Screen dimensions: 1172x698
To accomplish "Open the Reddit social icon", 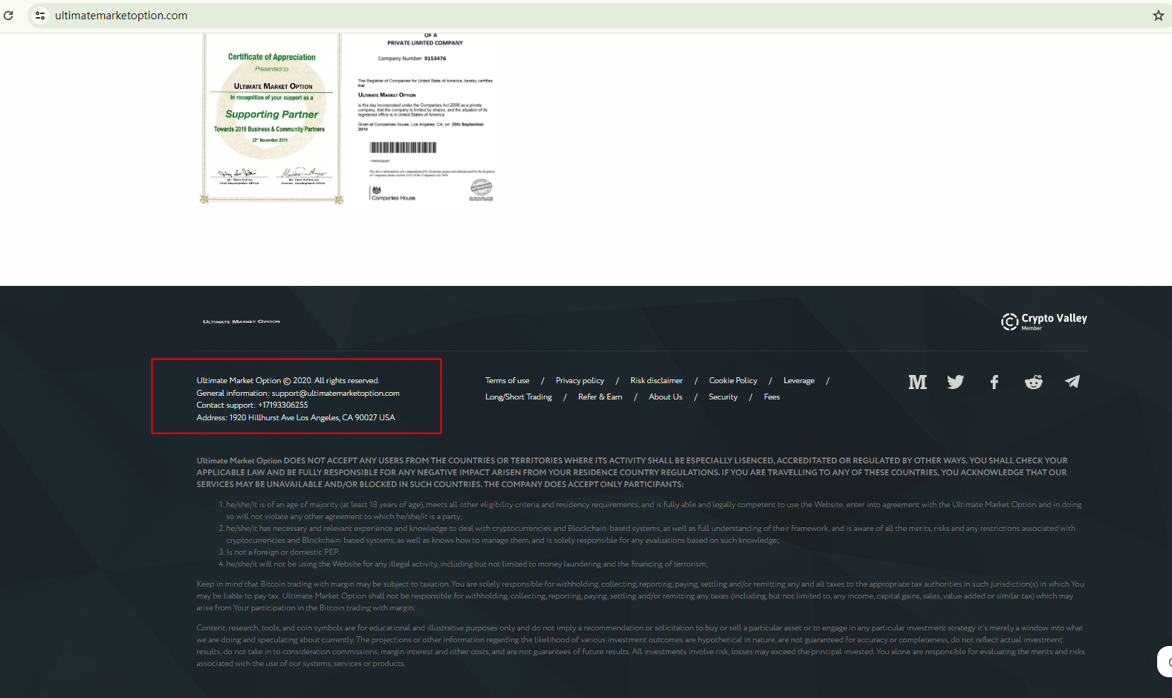I will click(1034, 382).
